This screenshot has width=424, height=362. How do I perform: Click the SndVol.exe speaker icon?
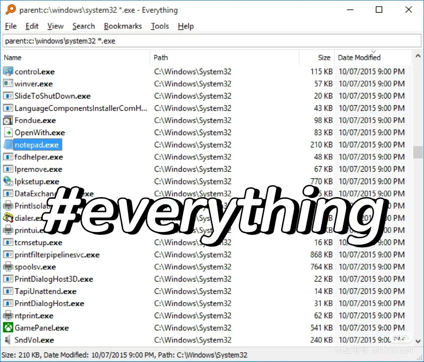[x=8, y=340]
